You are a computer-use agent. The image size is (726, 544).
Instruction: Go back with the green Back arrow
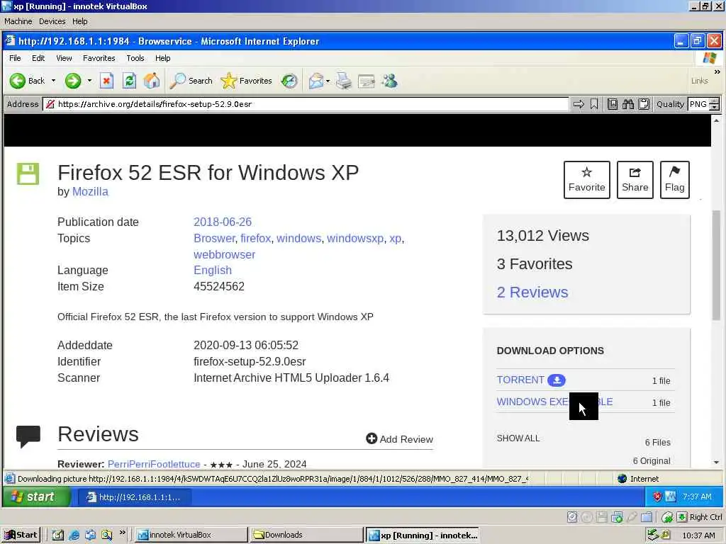27,81
